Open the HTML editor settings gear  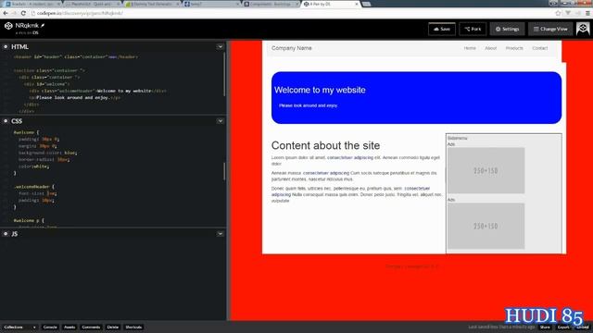pos(6,47)
